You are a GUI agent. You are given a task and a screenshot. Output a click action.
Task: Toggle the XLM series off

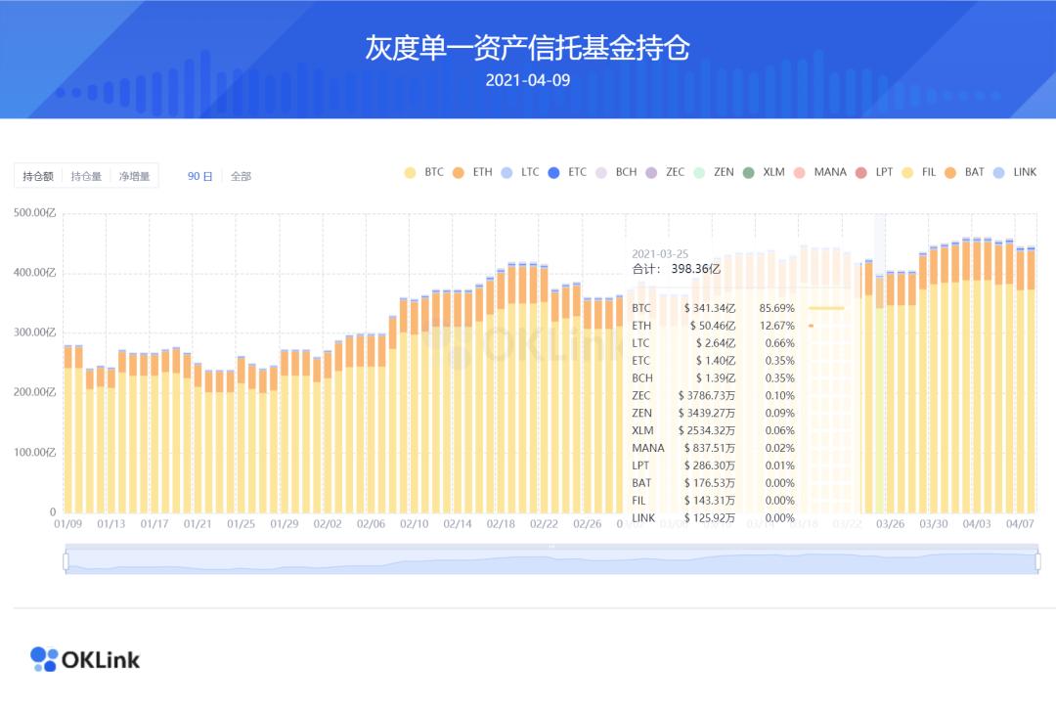pos(748,172)
